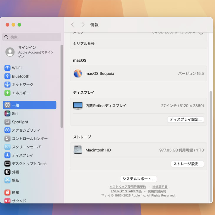Open the サウンド speaker icon
Viewport: 215px width, 215px height.
(7, 201)
